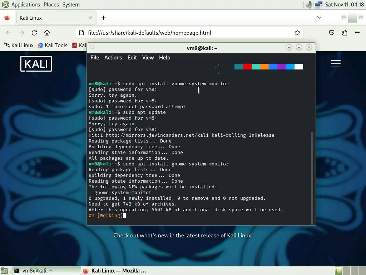Click the Firefox forward arrow
The width and height of the screenshot is (366, 275).
point(21,33)
